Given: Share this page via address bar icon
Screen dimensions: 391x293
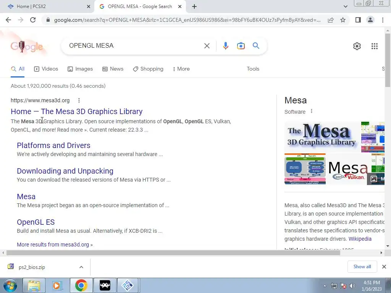Looking at the screenshot, I should click(331, 20).
